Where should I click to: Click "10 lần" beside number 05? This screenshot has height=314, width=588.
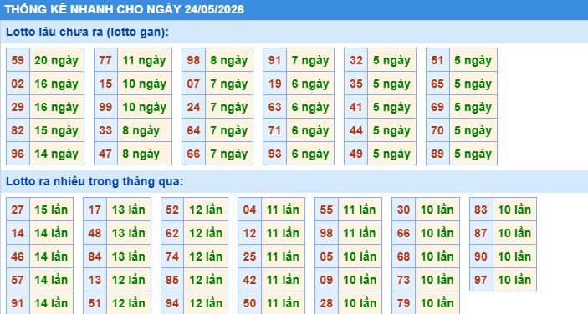point(360,256)
